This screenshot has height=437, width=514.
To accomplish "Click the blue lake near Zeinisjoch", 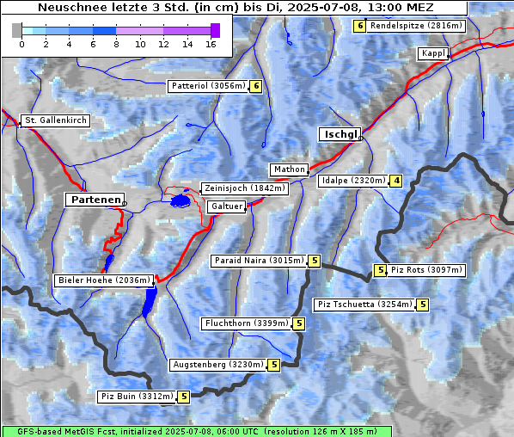I will click(x=180, y=200).
